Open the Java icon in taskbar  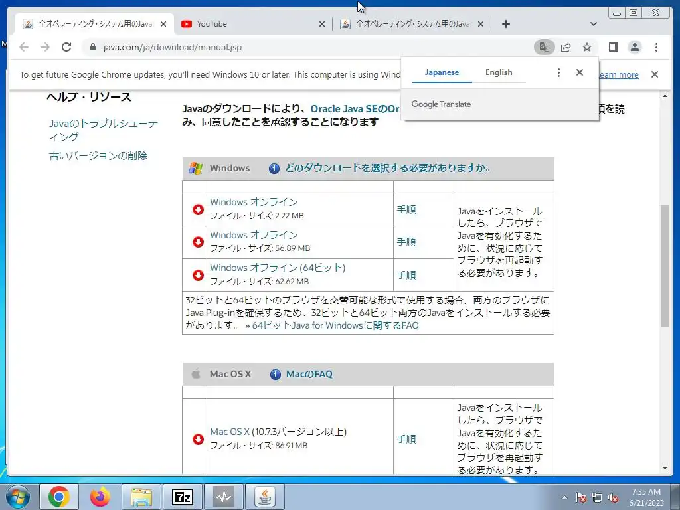pyautogui.click(x=264, y=497)
